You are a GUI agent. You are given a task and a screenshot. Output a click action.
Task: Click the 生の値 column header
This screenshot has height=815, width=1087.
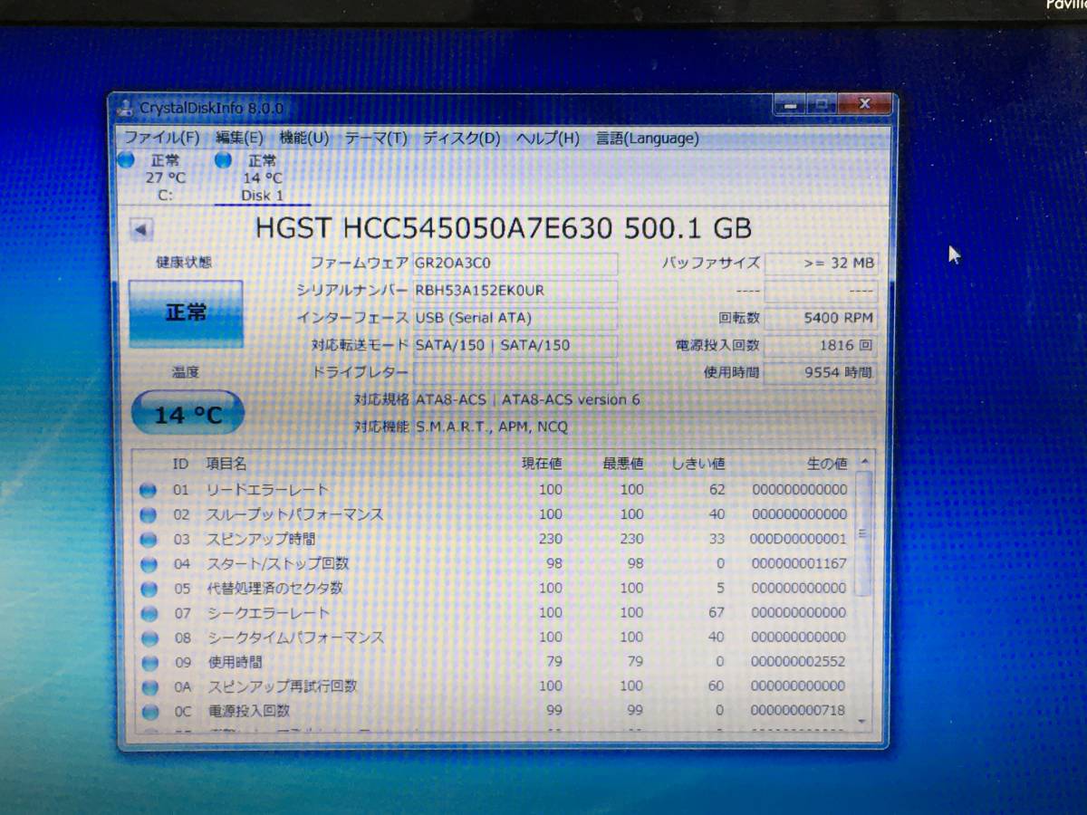tap(827, 464)
